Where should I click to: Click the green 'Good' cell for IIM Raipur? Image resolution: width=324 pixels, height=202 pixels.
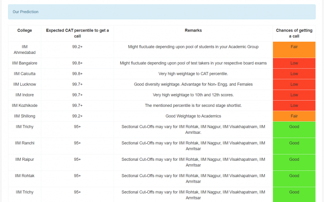click(294, 162)
